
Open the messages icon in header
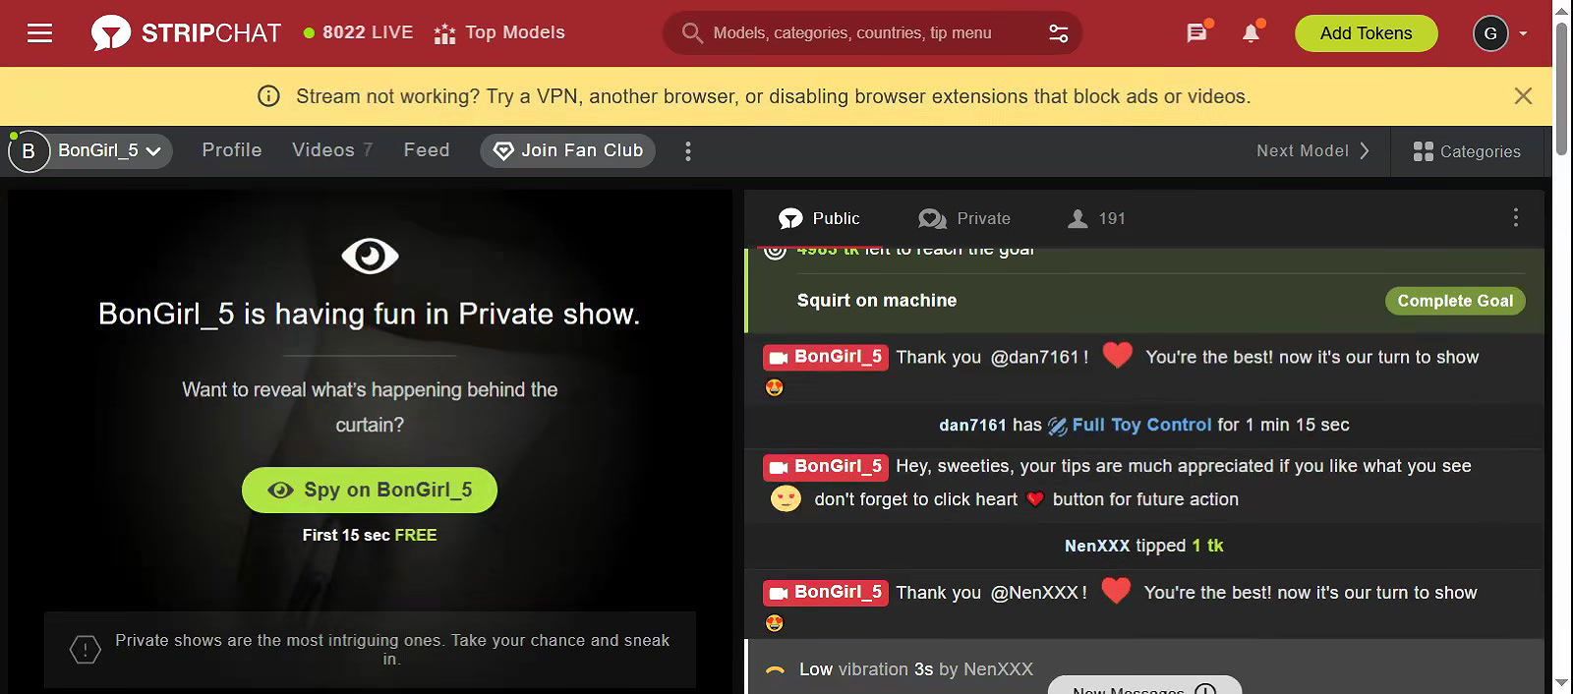click(1196, 33)
